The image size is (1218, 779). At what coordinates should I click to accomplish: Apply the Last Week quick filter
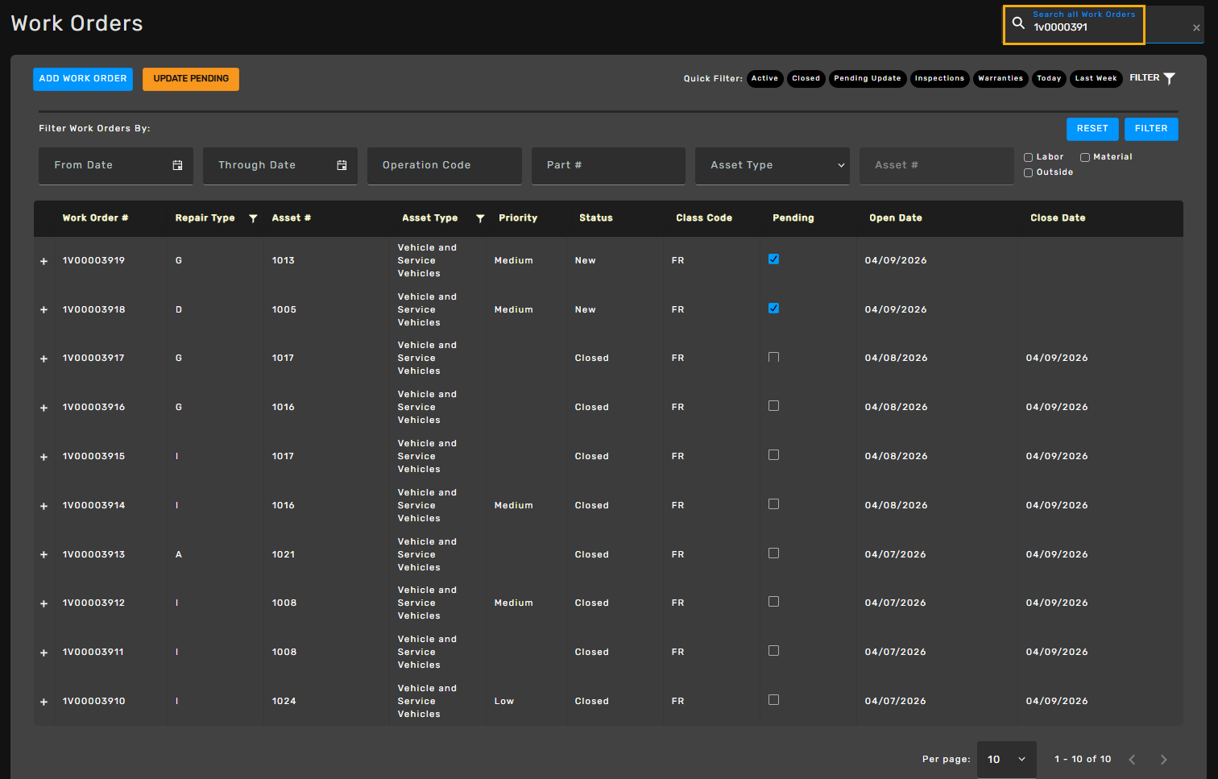click(x=1096, y=79)
